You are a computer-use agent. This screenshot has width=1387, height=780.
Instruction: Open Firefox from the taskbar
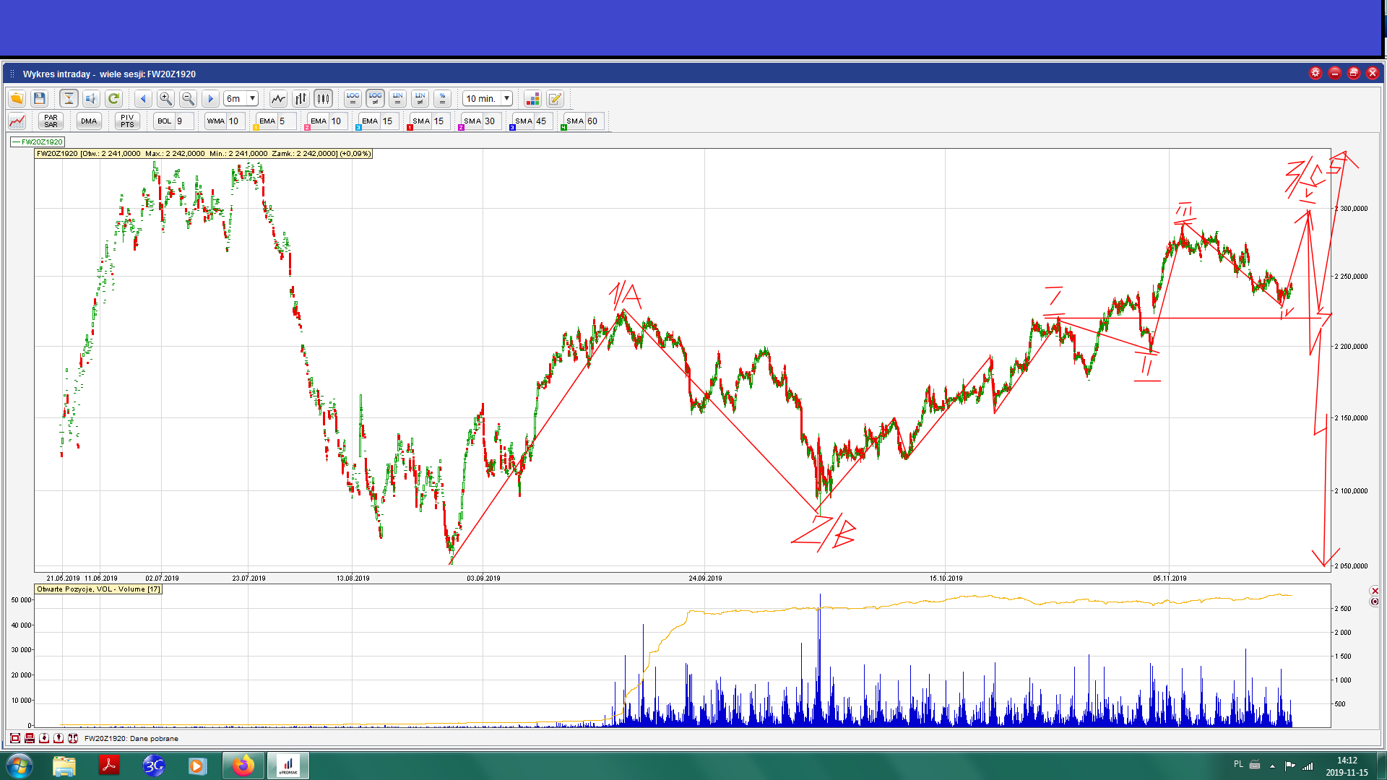coord(243,765)
